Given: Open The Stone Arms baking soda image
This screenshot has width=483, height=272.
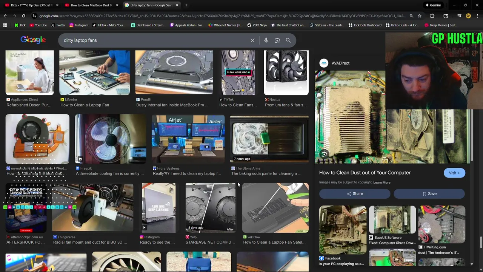Looking at the screenshot, I should tap(269, 139).
